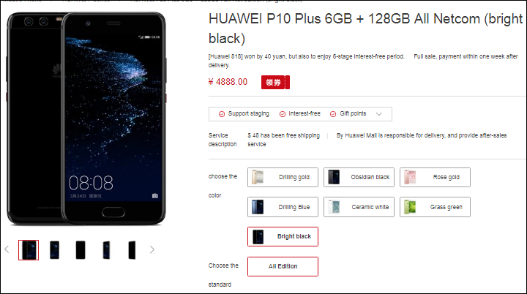The image size is (527, 294).
Task: Open the first selected product thumbnail
Action: click(x=29, y=250)
